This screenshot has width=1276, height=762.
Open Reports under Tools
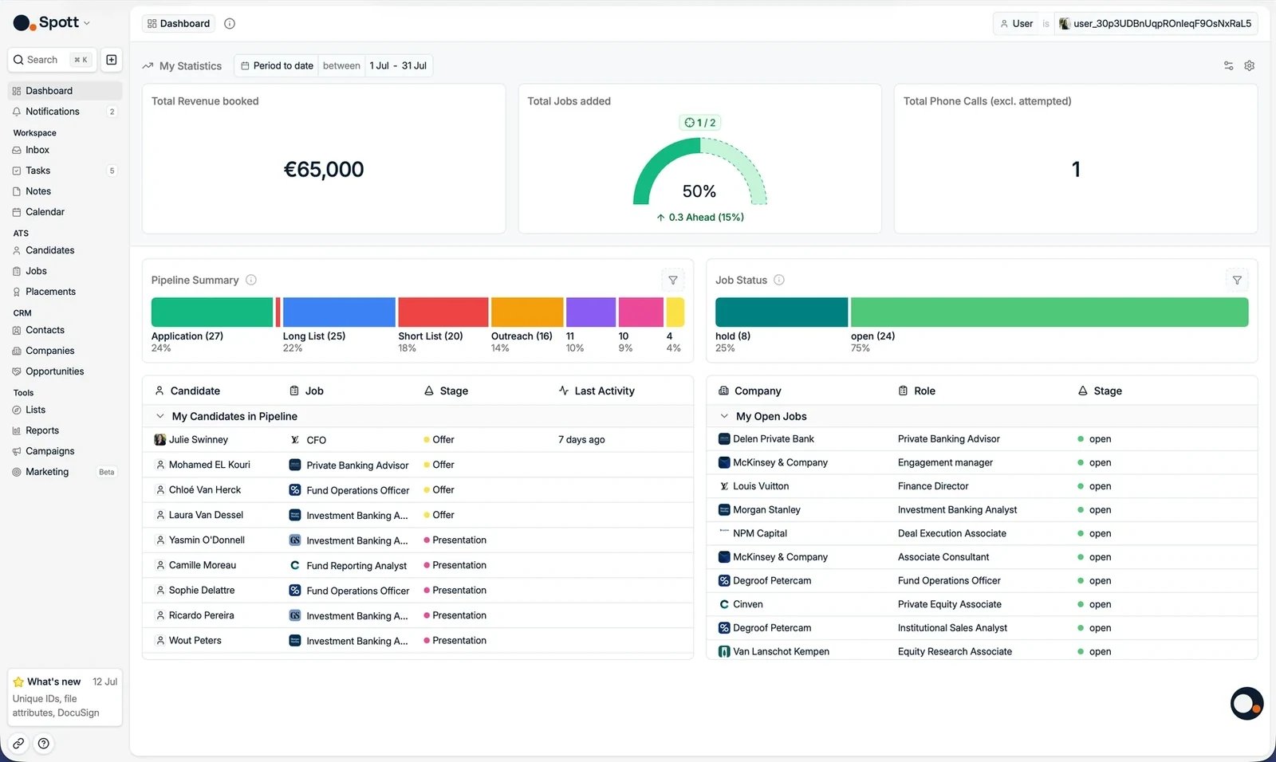coord(65,430)
